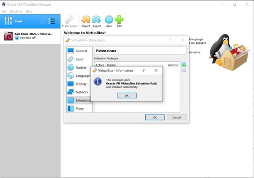Open the Preferences toolbar icon

pyautogui.click(x=70, y=22)
